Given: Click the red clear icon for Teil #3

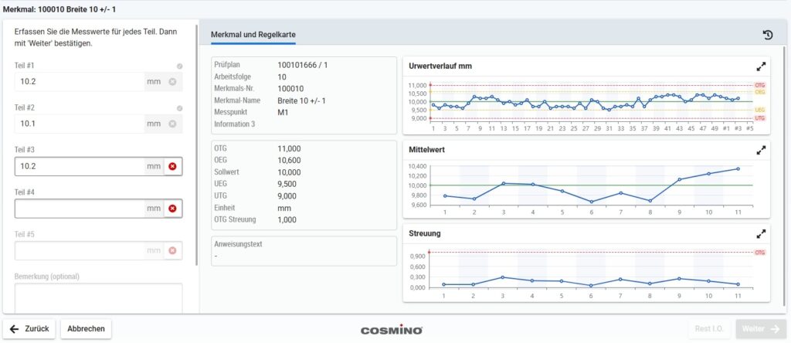Looking at the screenshot, I should [x=172, y=166].
